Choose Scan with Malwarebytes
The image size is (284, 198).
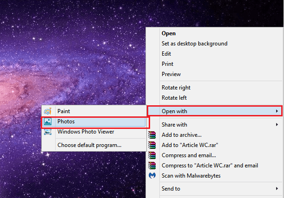(x=215, y=176)
